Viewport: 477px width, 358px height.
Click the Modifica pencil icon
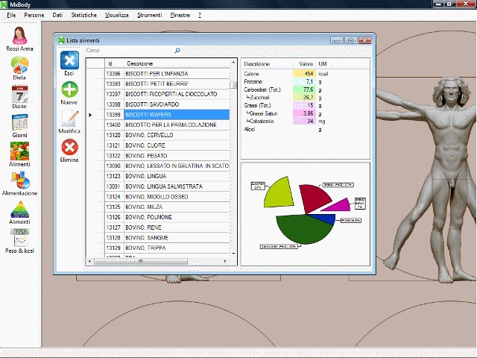tap(69, 118)
